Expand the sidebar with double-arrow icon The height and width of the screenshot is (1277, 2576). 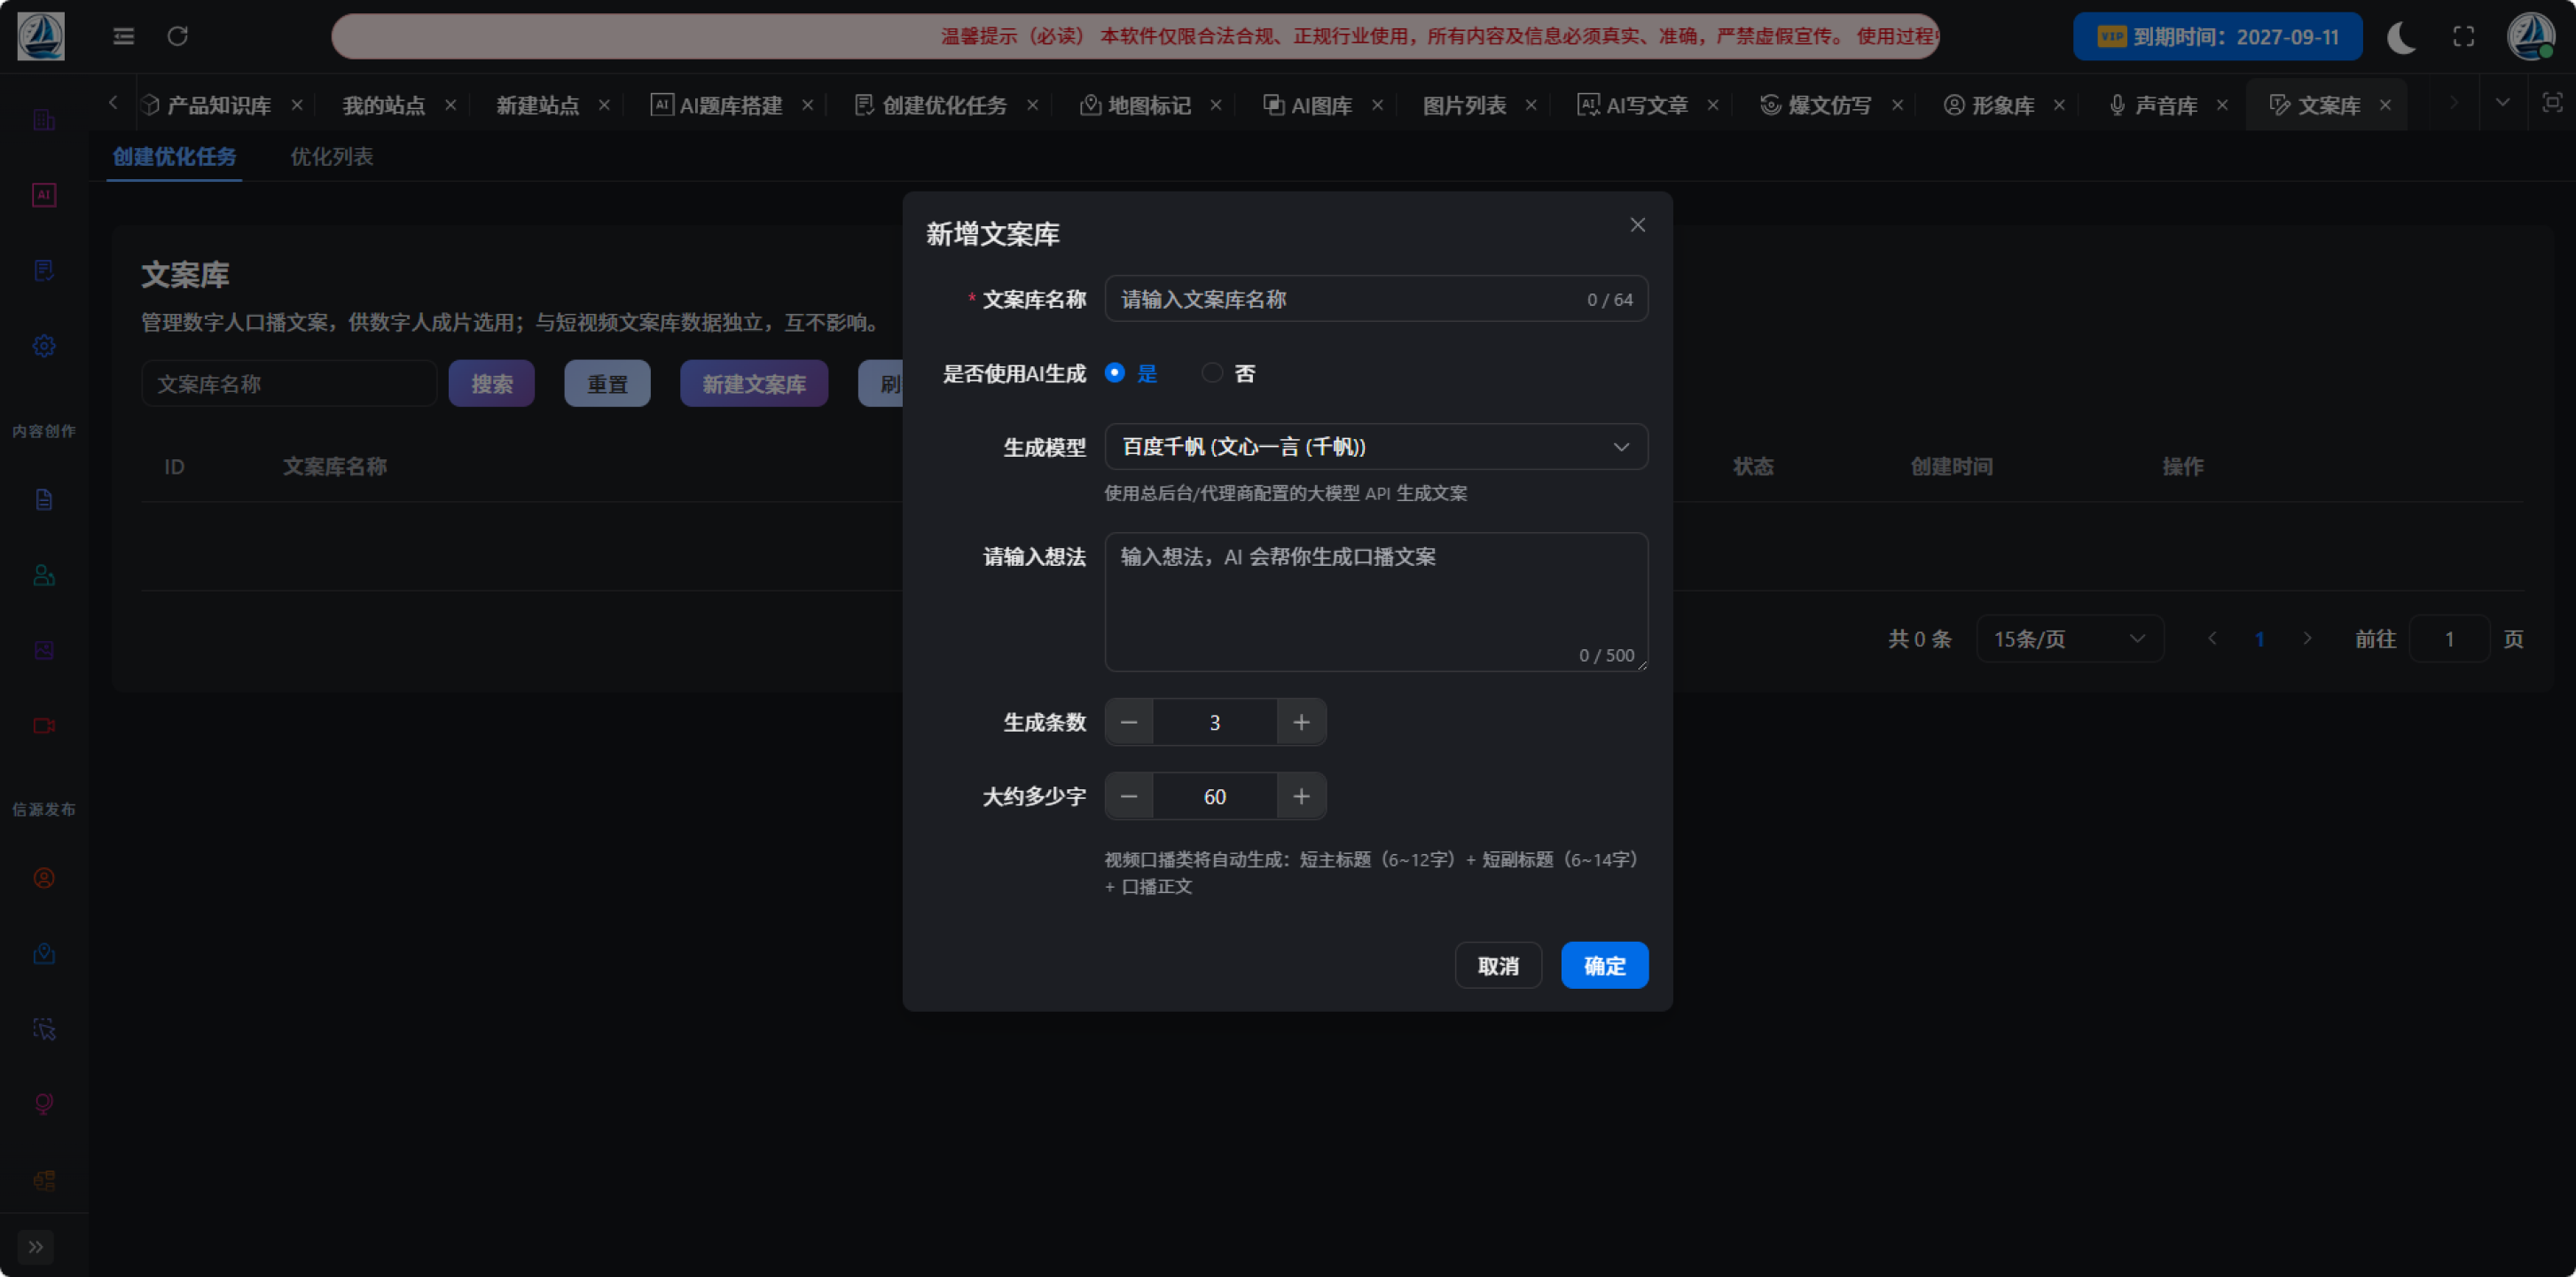tap(36, 1247)
